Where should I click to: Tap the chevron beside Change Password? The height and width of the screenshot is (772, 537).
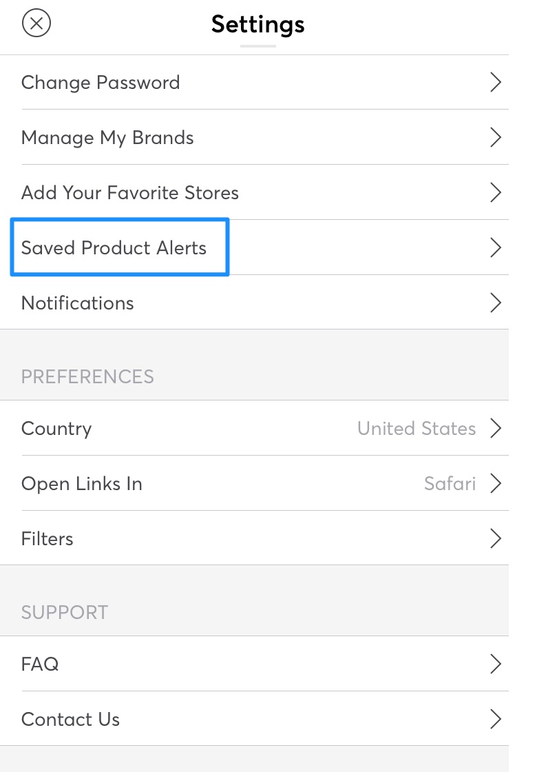click(x=496, y=82)
